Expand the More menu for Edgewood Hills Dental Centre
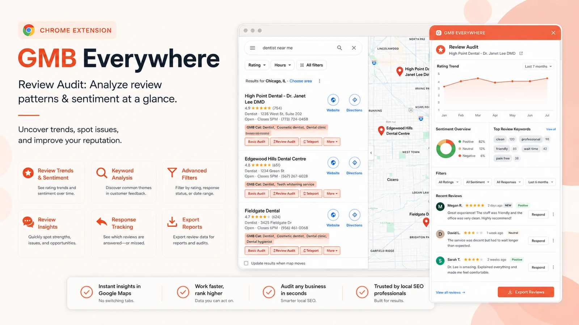Image resolution: width=579 pixels, height=325 pixels. (x=332, y=194)
